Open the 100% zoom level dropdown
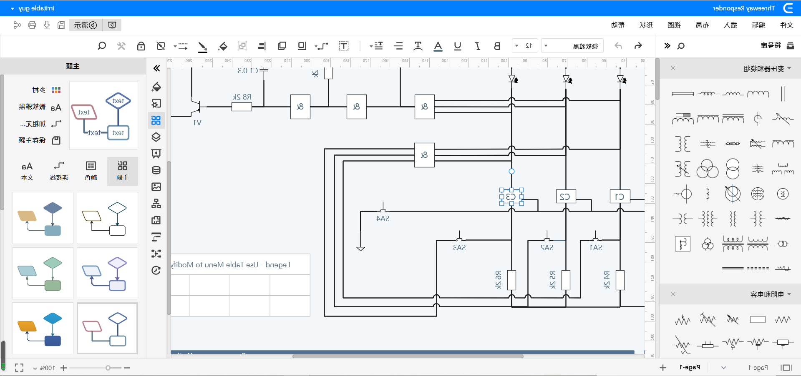 click(43, 368)
